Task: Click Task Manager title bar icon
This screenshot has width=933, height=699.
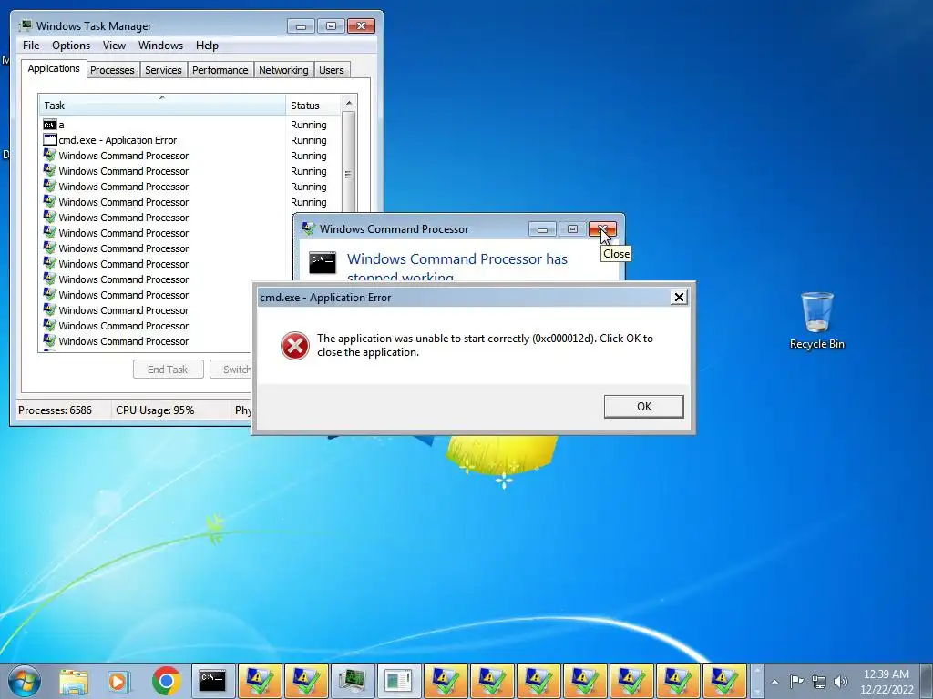Action: (25, 26)
